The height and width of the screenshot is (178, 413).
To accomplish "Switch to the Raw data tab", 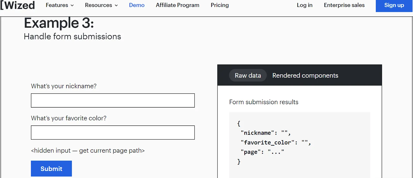I will pos(248,75).
